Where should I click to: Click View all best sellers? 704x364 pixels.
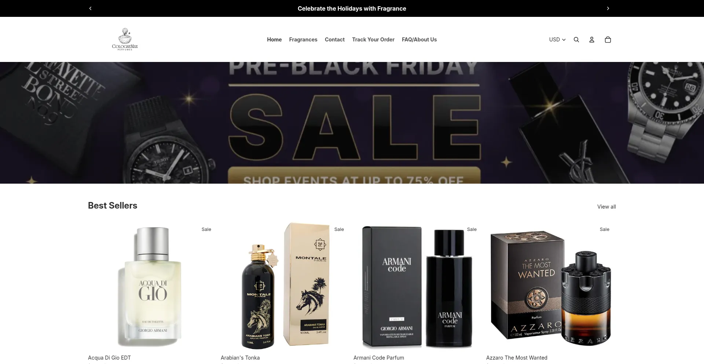click(606, 207)
